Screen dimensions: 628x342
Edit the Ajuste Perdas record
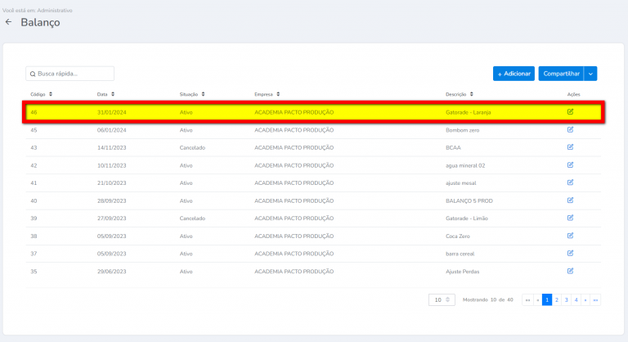(x=570, y=271)
